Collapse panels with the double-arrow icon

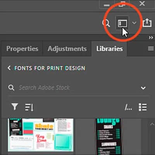click(x=151, y=38)
